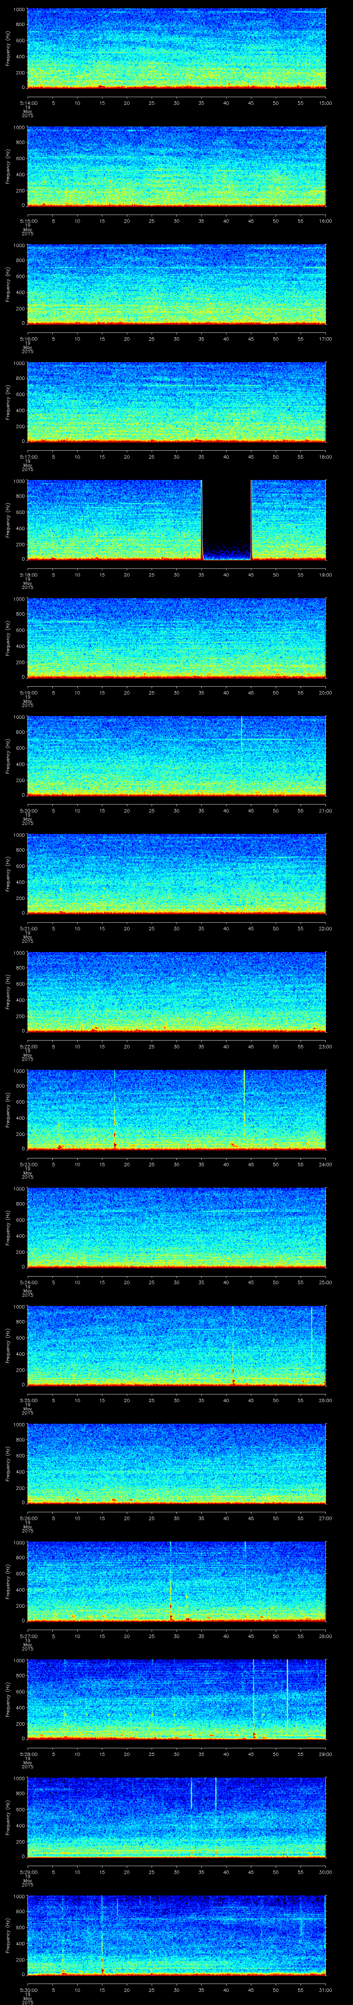
Task: Click the 30 second tick label under the 5:21:00 spectrogram
Action: (x=176, y=929)
